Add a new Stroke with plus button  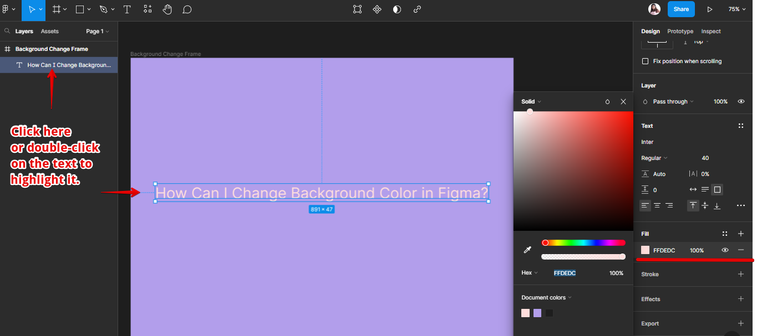(x=741, y=274)
